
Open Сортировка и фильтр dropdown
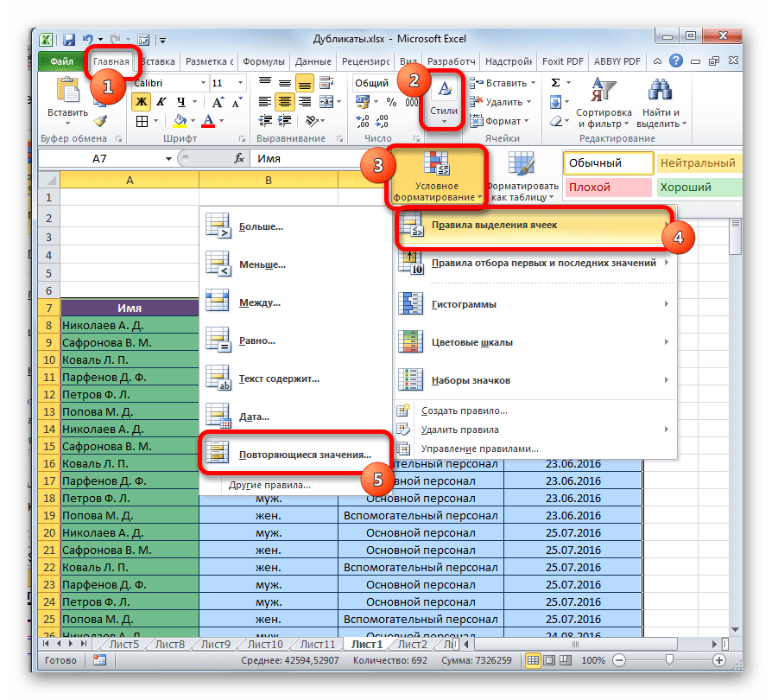[x=604, y=103]
